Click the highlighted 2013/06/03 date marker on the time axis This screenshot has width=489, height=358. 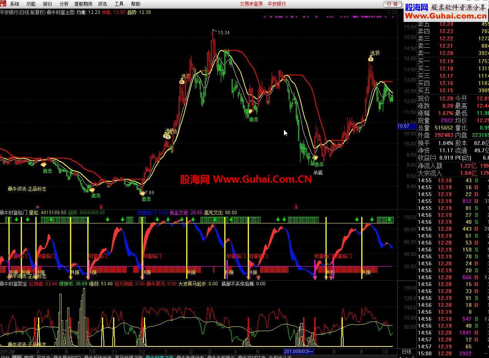[x=299, y=351]
